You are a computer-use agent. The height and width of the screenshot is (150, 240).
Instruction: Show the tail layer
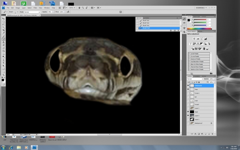[x=188, y=97]
